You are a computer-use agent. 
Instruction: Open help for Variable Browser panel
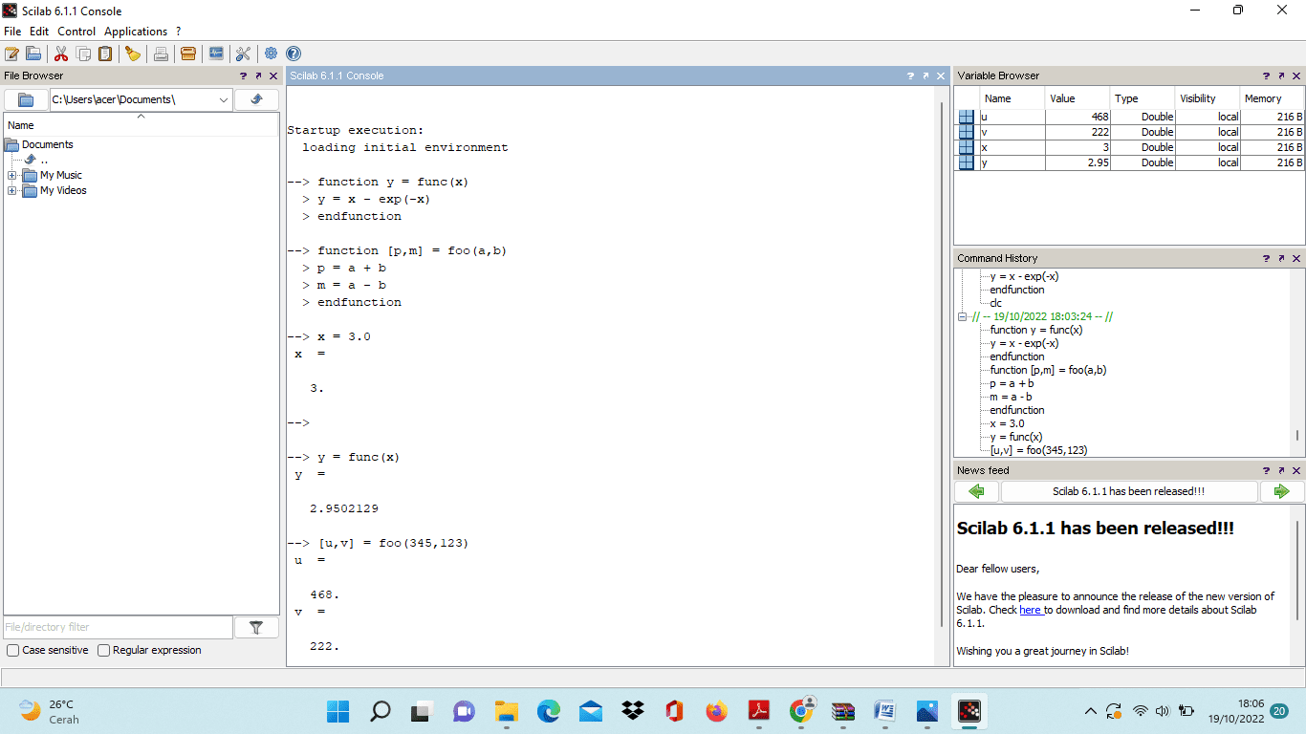(1266, 76)
